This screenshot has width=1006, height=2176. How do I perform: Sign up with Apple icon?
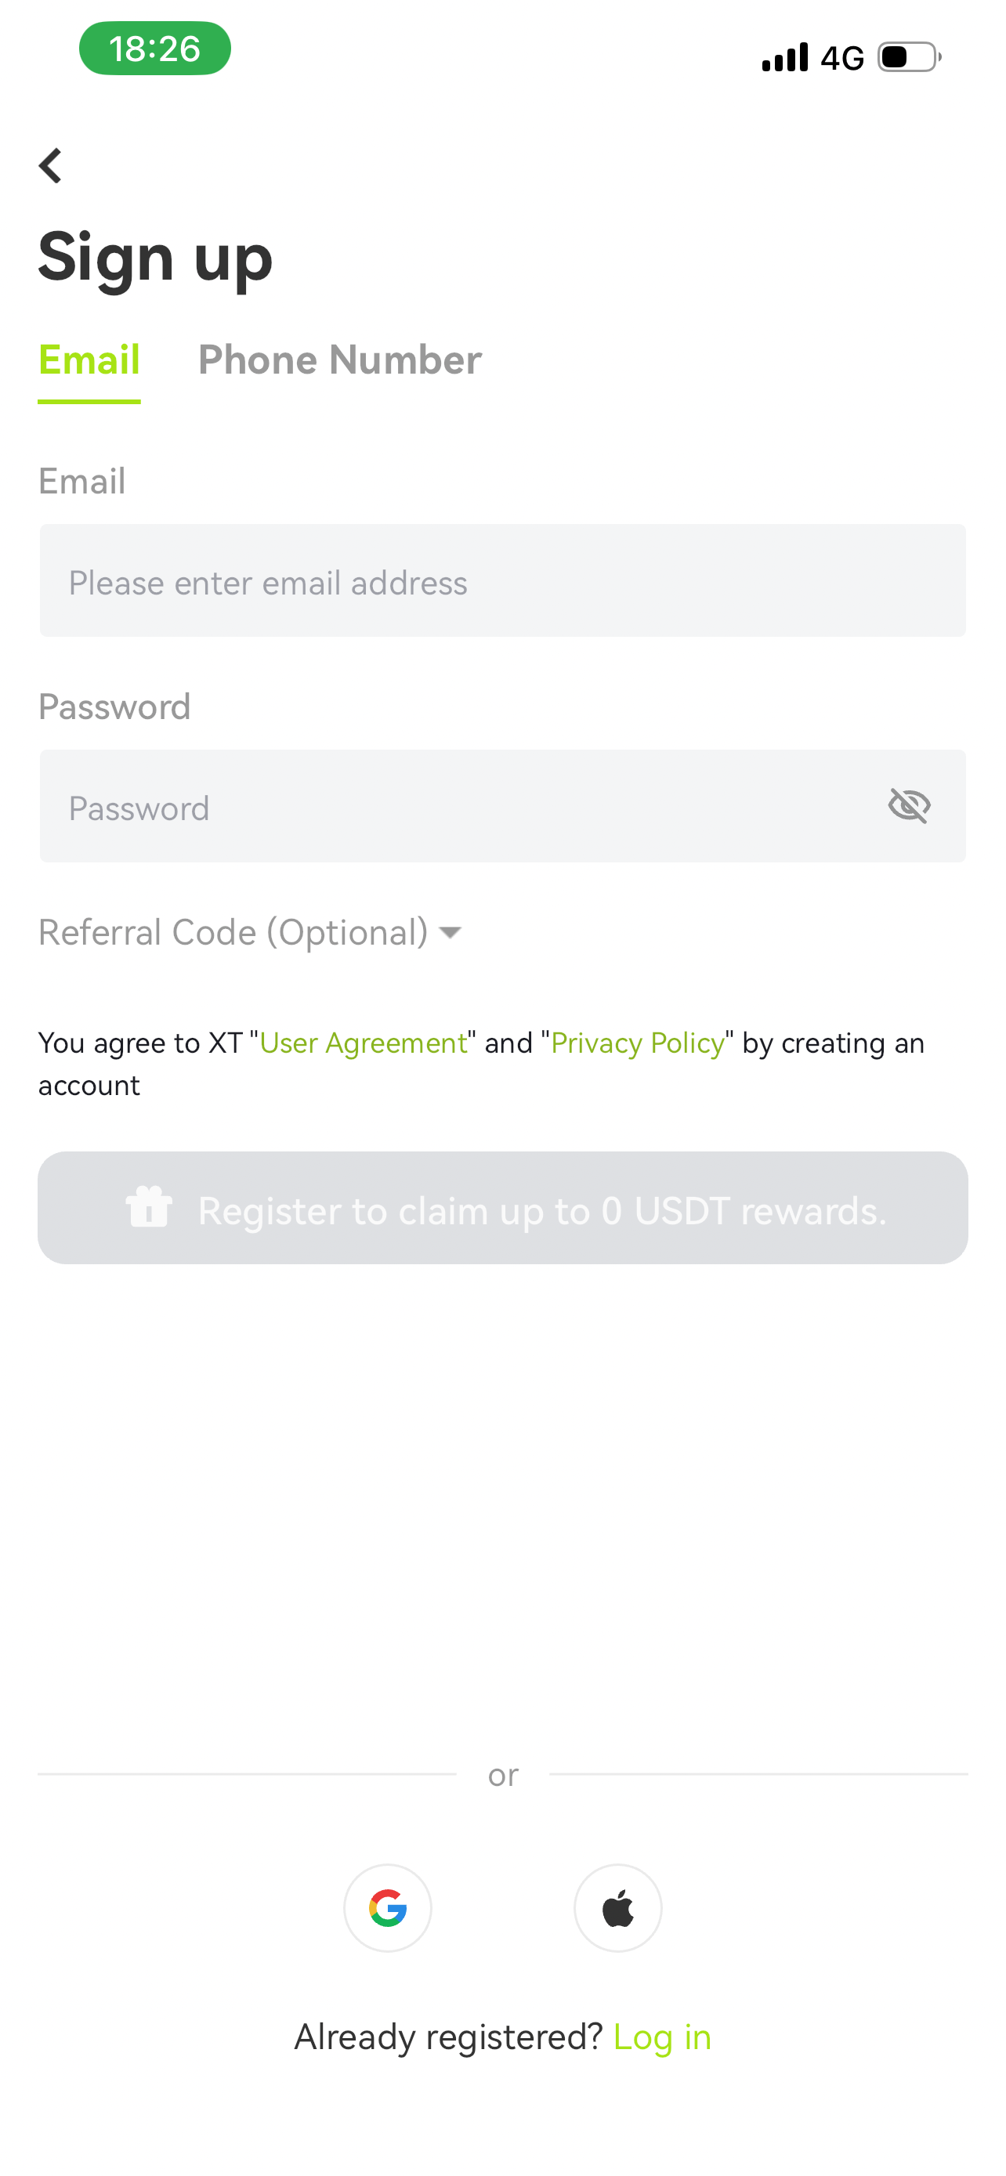(617, 1907)
